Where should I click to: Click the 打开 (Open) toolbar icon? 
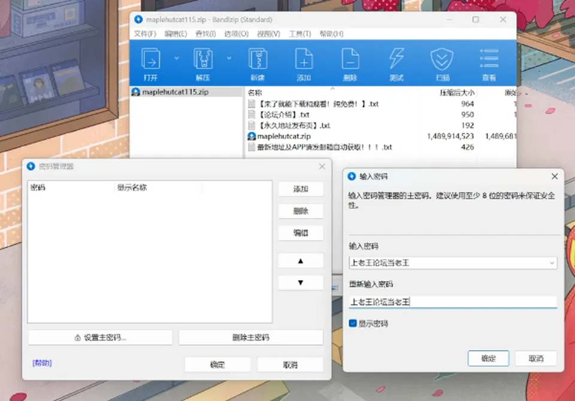click(x=150, y=64)
